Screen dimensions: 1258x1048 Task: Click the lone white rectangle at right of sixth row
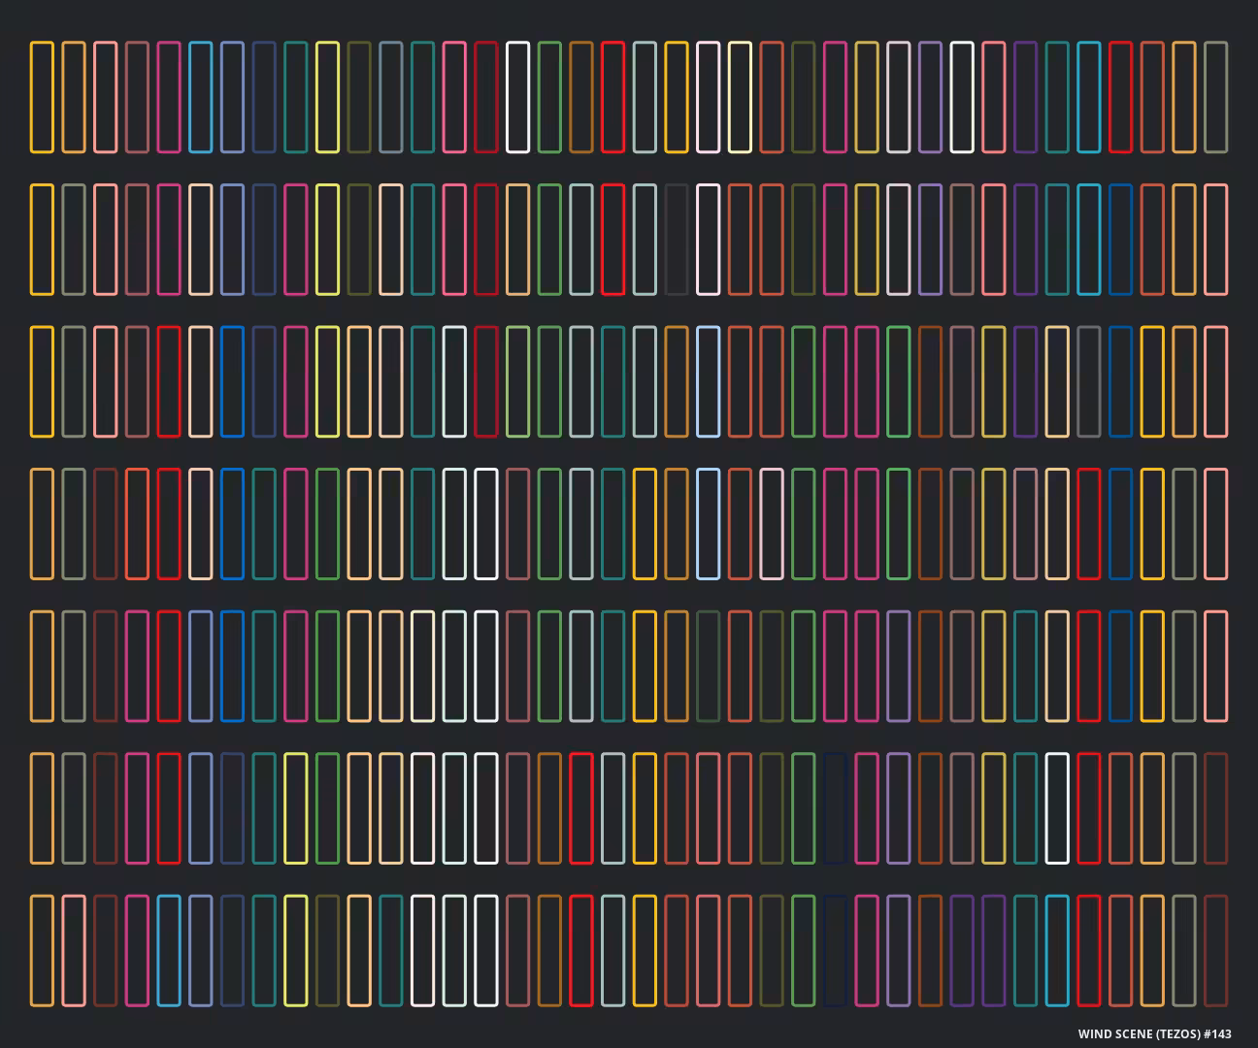click(x=1057, y=808)
